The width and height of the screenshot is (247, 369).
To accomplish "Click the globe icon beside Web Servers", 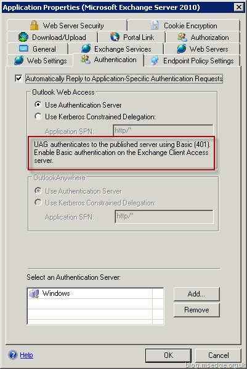I will click(182, 49).
